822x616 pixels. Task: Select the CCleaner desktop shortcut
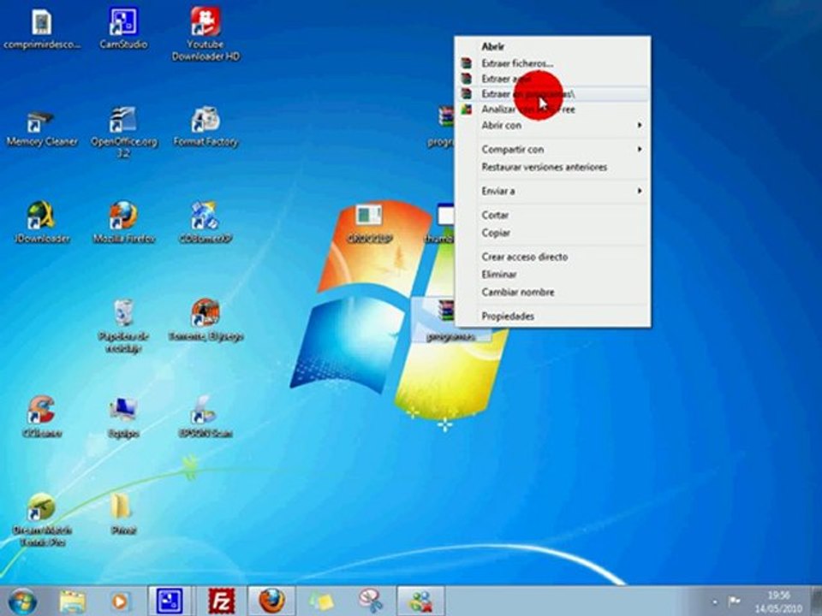tap(42, 418)
